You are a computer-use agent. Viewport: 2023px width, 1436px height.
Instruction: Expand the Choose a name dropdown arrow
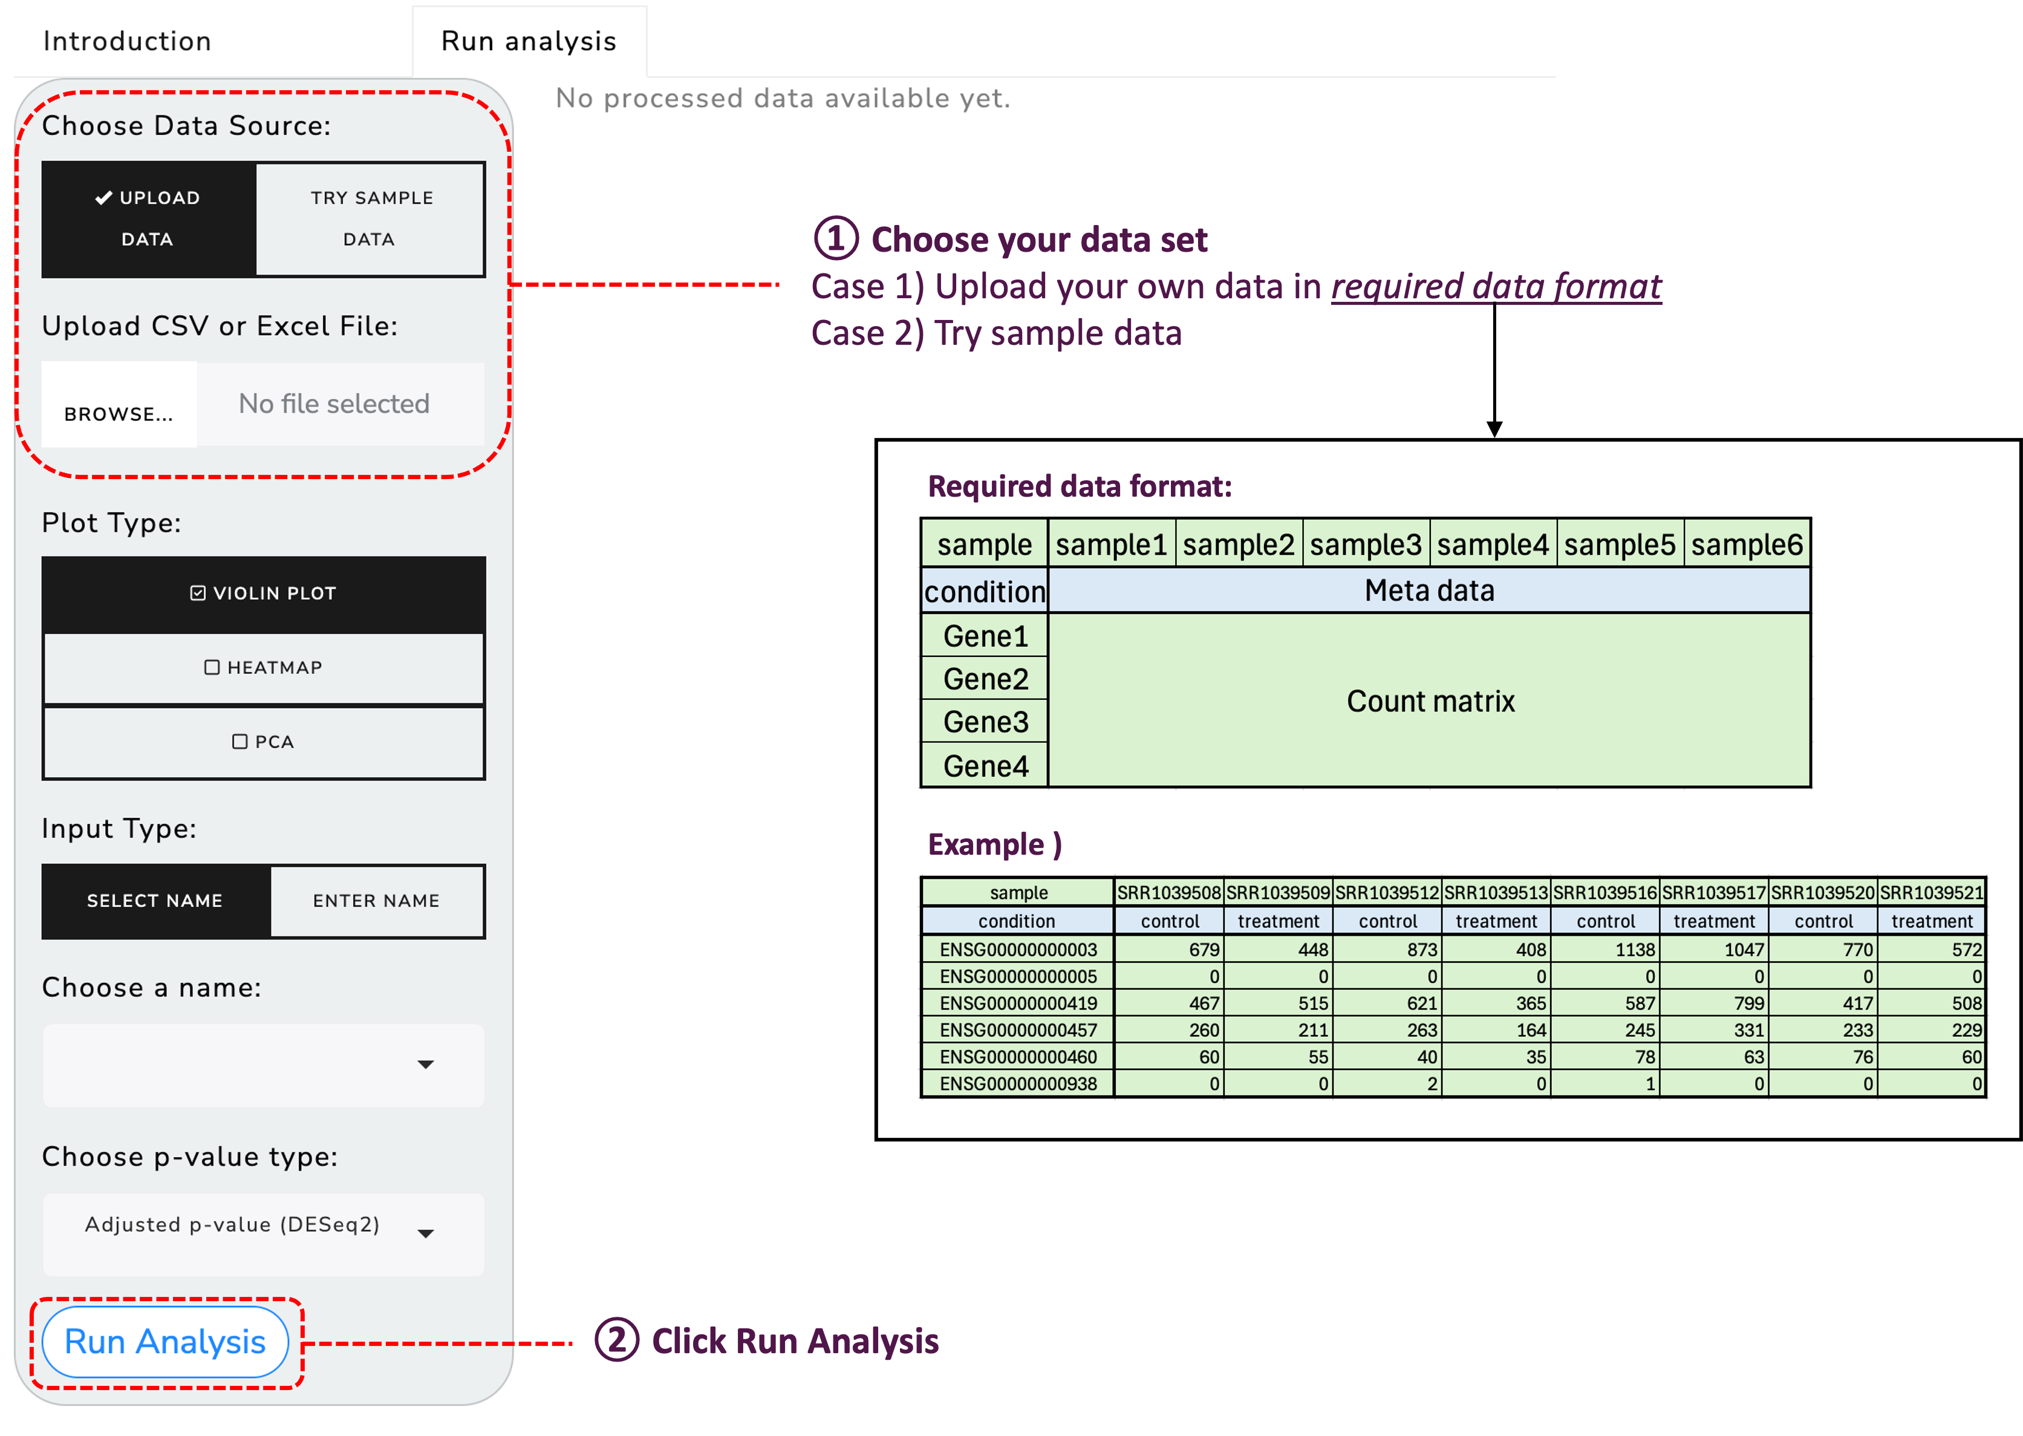[426, 1064]
